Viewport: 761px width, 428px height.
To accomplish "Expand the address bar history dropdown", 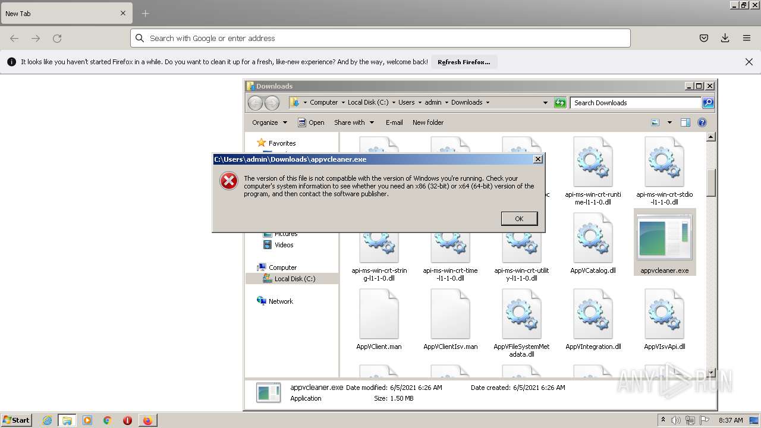I will [x=545, y=103].
